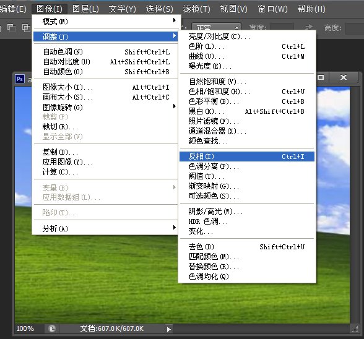Click the 高度 height input field
364x339 pixels.
[x=355, y=29]
